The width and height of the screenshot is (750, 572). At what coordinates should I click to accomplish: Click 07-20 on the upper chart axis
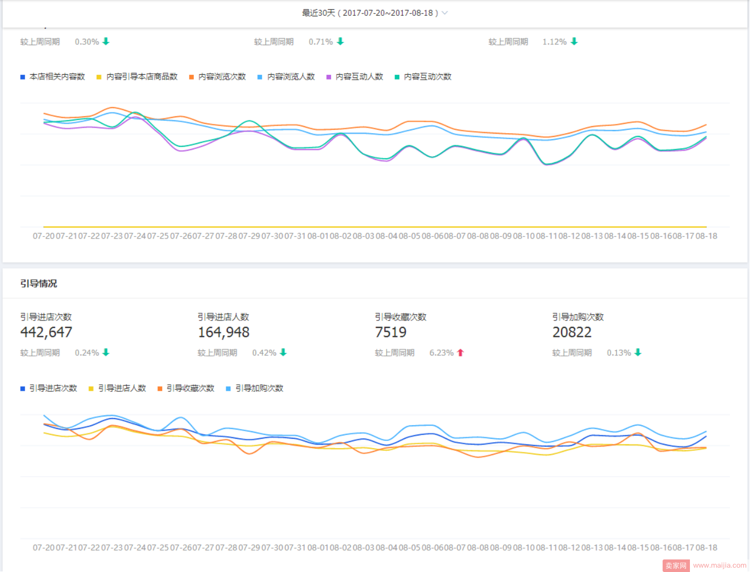tap(44, 236)
